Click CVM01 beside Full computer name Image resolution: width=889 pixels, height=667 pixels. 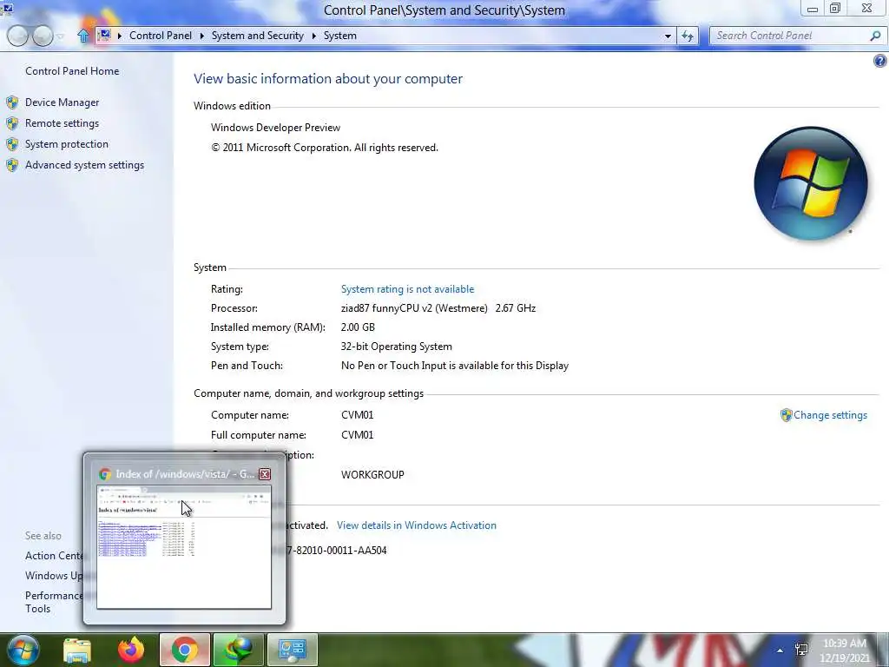tap(357, 435)
